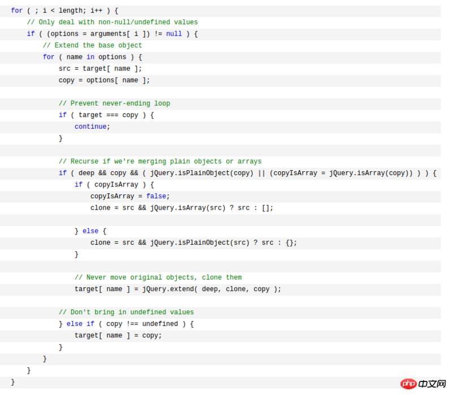The height and width of the screenshot is (395, 452).
Task: Select comment "// Only deal with non-null/undefined values"
Action: [112, 22]
